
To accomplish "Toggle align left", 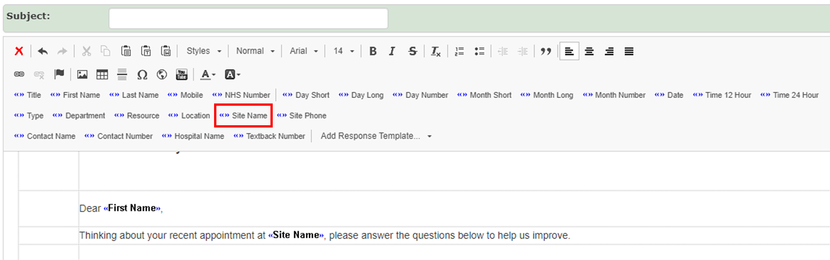I will 569,51.
